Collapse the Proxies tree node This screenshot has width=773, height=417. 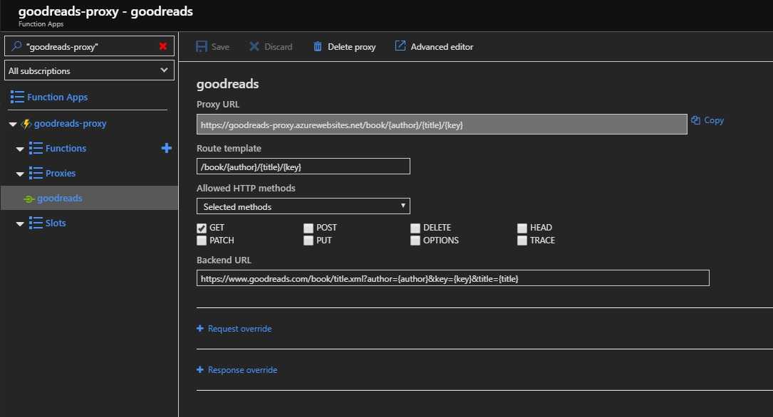[x=20, y=174]
